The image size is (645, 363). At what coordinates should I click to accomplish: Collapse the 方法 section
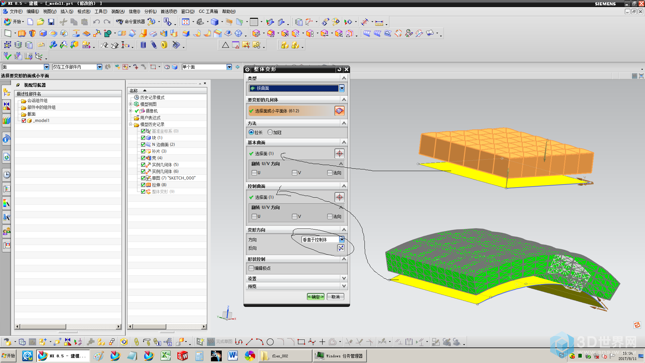[344, 123]
